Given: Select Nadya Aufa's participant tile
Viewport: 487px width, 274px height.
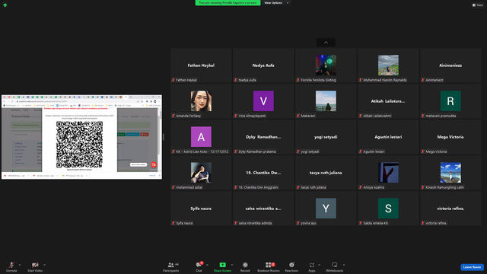Looking at the screenshot, I should click(263, 65).
